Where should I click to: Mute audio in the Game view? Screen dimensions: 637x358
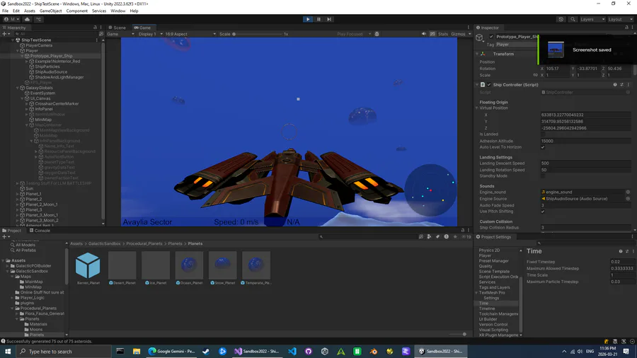tap(424, 34)
